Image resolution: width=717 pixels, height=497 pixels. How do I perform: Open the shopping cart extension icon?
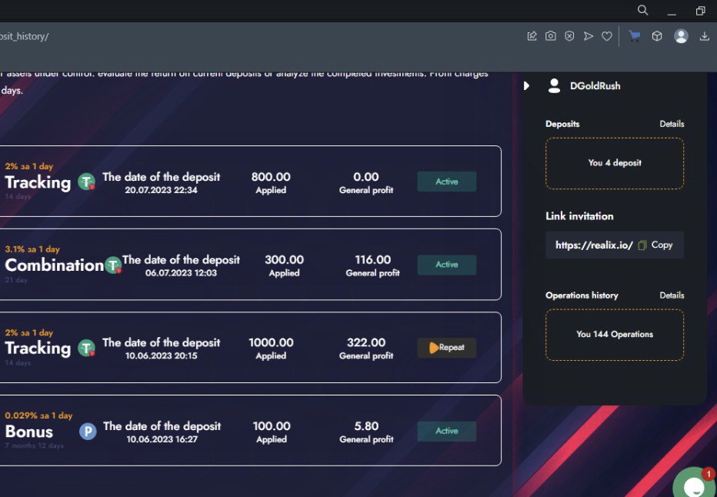[635, 36]
